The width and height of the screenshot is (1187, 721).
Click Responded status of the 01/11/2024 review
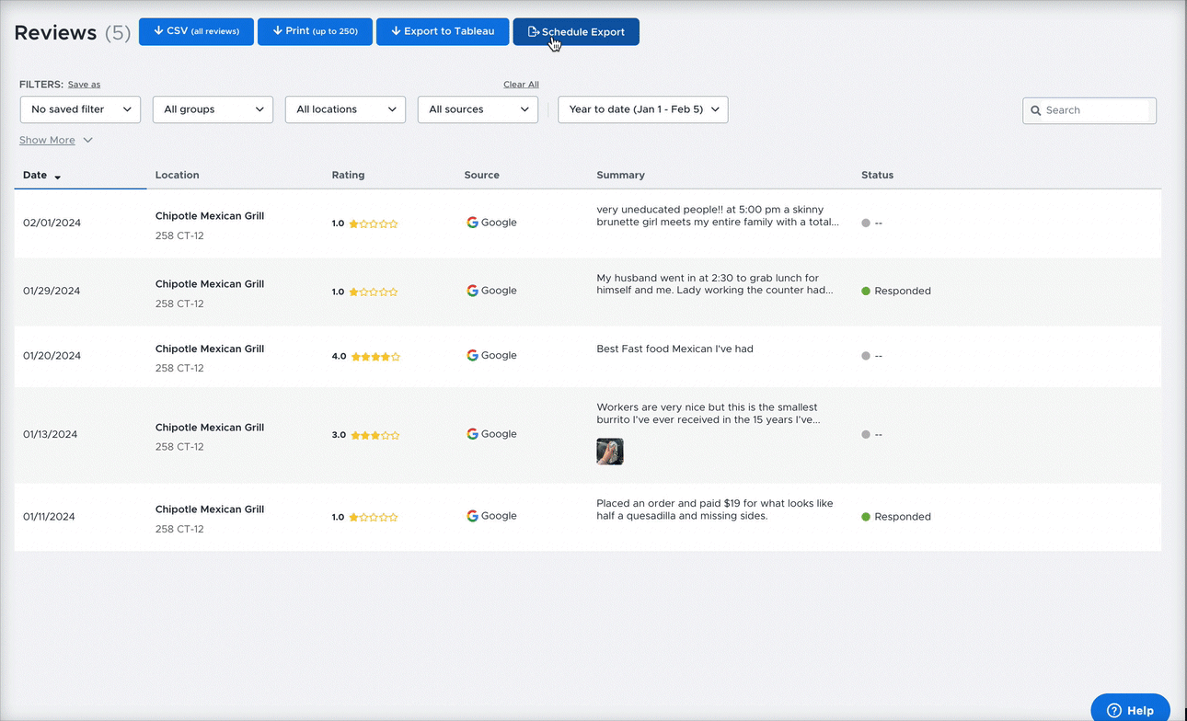(896, 517)
